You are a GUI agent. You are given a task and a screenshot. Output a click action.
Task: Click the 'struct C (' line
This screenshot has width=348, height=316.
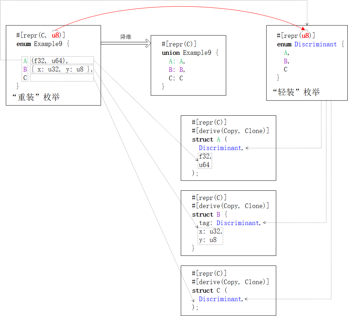tap(210, 291)
